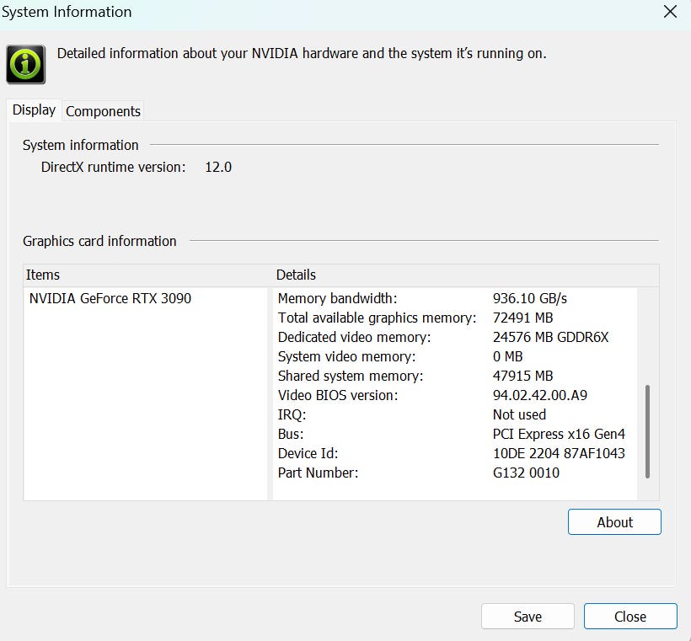This screenshot has height=641, width=691.
Task: Select NVIDIA GeForce RTX 3090 item
Action: (x=110, y=298)
